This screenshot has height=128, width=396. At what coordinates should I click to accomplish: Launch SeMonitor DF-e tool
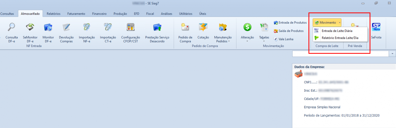tap(30, 27)
